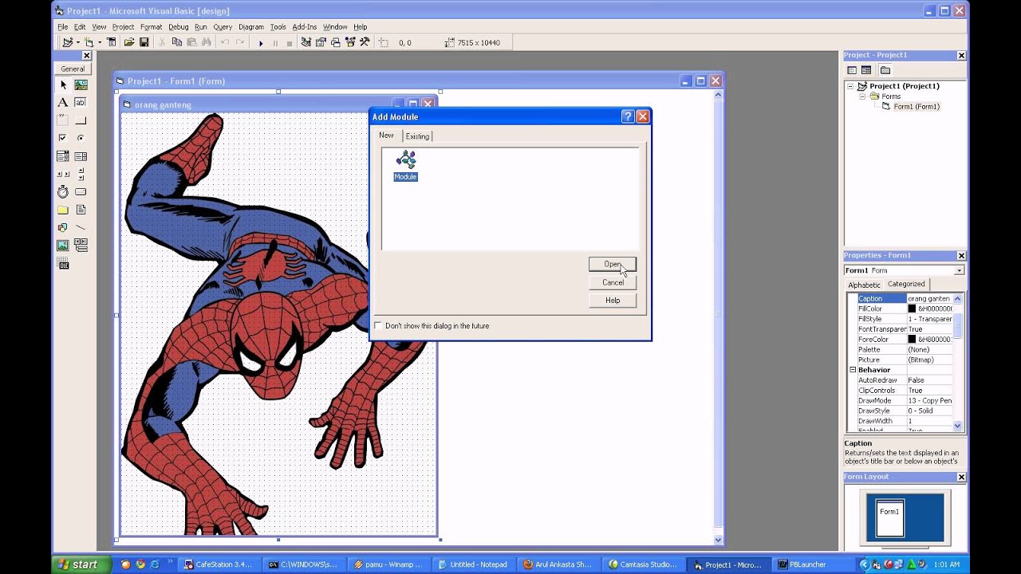This screenshot has width=1021, height=574.
Task: Select the Frame control tool
Action: pos(63,120)
